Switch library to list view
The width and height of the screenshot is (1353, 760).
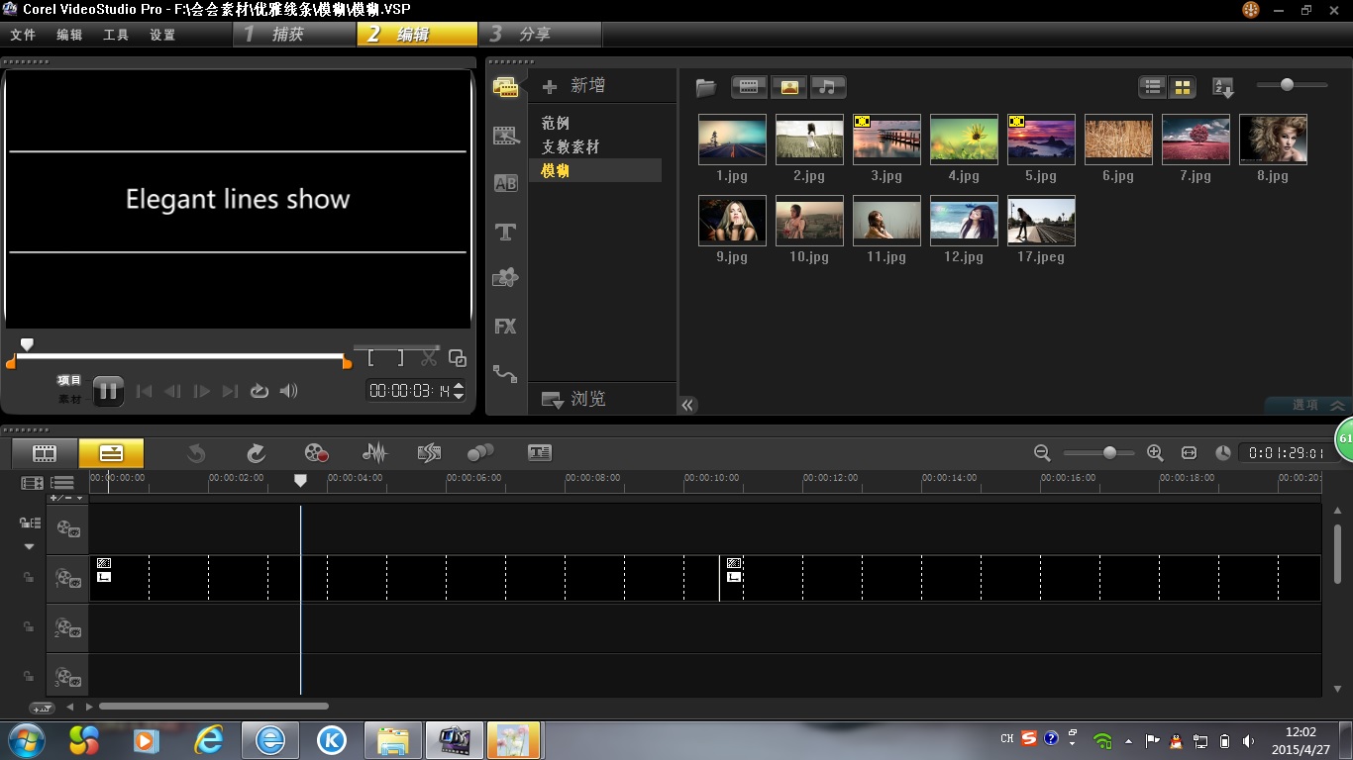click(1153, 87)
